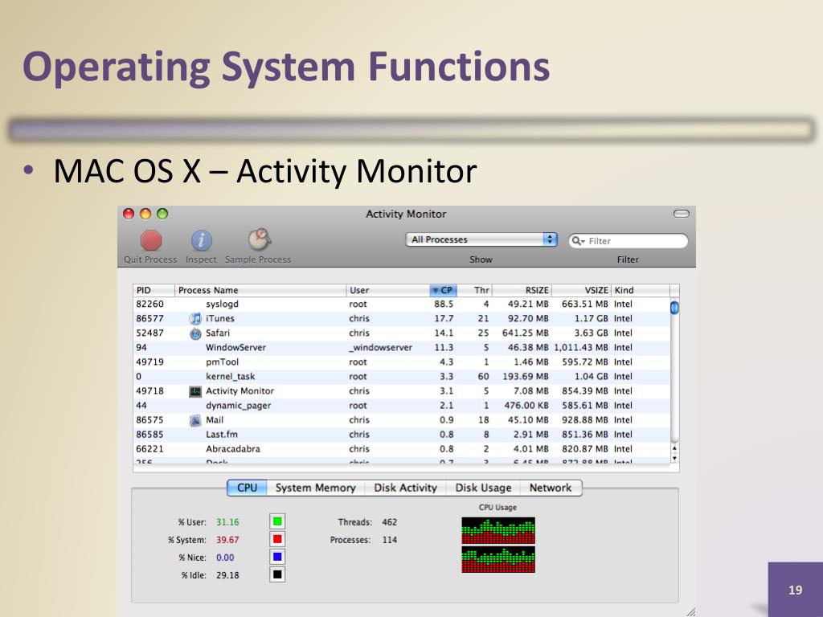
Task: Click the red % System color swatch
Action: point(277,539)
